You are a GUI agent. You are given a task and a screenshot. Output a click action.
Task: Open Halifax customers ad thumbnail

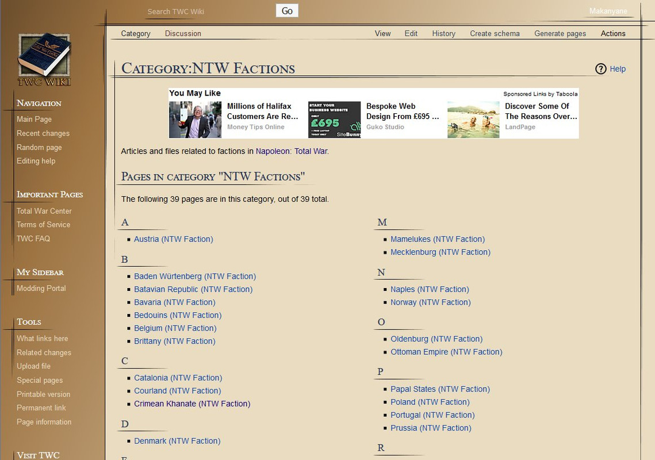tap(195, 120)
